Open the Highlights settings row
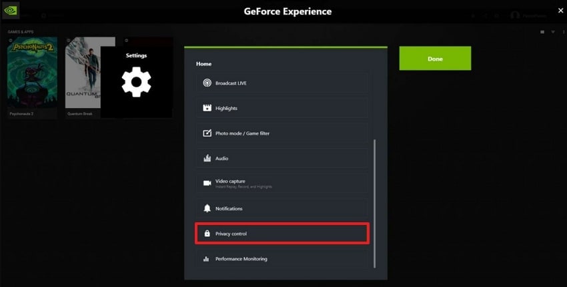 click(282, 108)
